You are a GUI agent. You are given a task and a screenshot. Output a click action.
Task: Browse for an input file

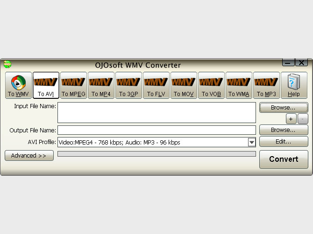[x=284, y=108]
